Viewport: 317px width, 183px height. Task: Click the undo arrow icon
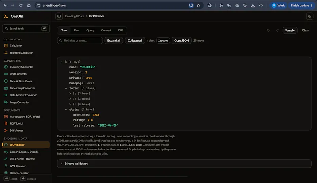268,30
